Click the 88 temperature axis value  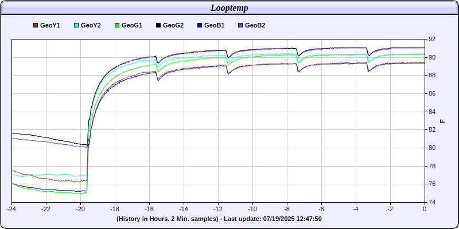point(431,76)
